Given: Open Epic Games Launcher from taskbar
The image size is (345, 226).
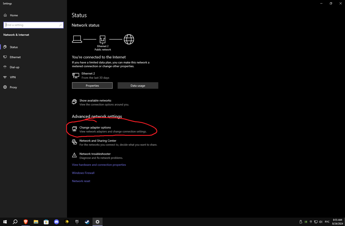Looking at the screenshot, I should pyautogui.click(x=77, y=222).
